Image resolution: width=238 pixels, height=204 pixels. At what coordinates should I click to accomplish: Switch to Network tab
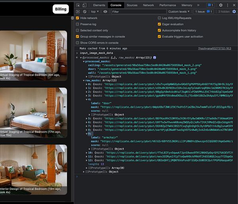tap(148, 5)
